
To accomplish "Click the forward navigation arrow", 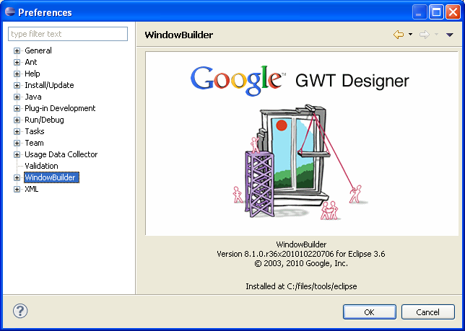I will pyautogui.click(x=425, y=35).
